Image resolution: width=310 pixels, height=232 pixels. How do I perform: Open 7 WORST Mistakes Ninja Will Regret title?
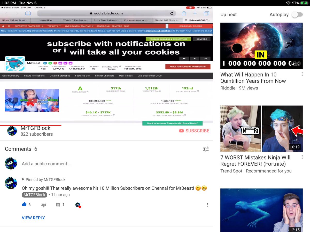pos(255,161)
